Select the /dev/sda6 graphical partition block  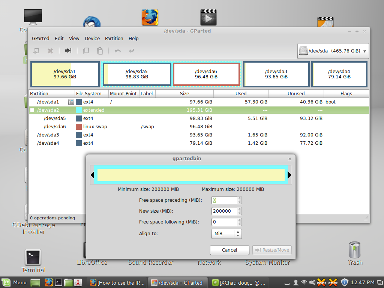click(206, 74)
